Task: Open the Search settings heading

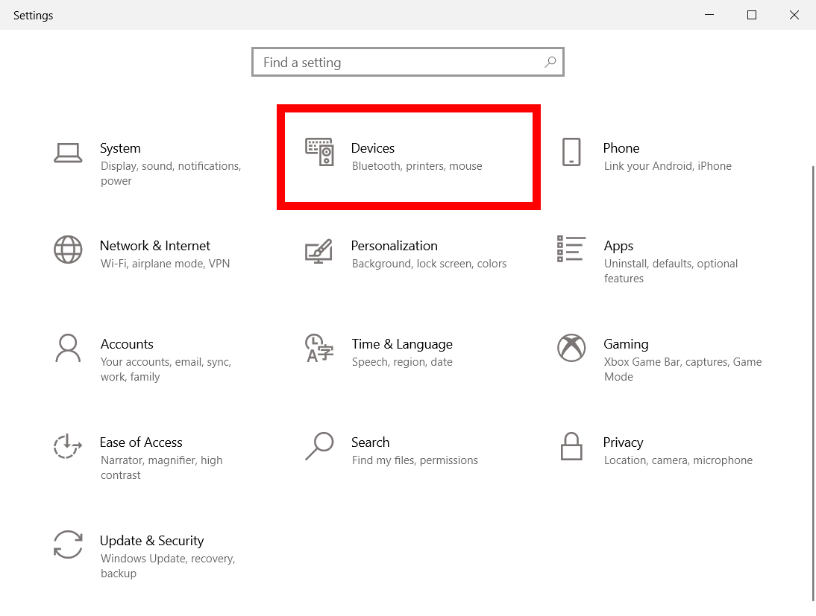Action: tap(370, 442)
